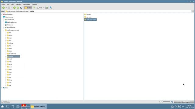The width and height of the screenshot is (195, 109).
Task: Open the network connections tray icon
Action: click(x=172, y=106)
